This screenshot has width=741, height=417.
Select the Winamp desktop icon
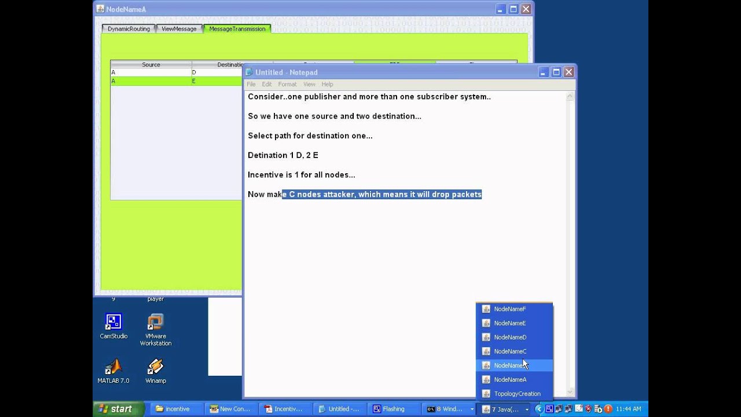pyautogui.click(x=155, y=371)
